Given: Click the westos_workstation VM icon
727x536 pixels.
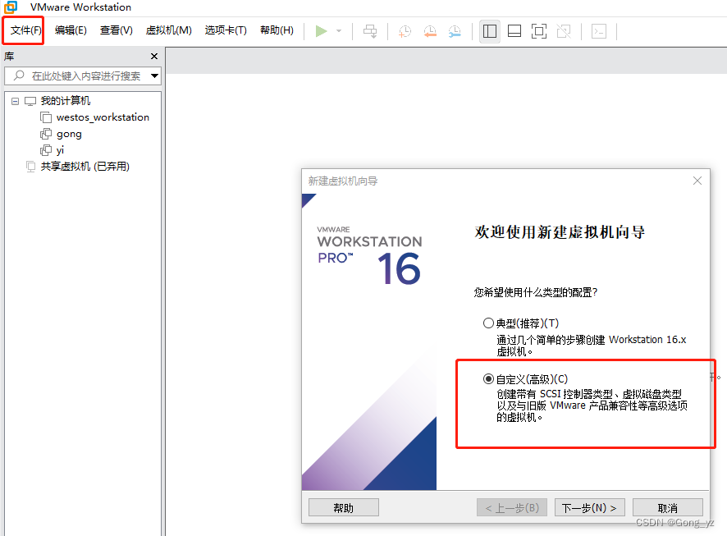Looking at the screenshot, I should point(46,117).
